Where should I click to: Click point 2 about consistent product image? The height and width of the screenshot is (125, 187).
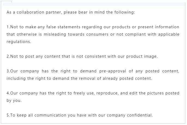coord(82,56)
